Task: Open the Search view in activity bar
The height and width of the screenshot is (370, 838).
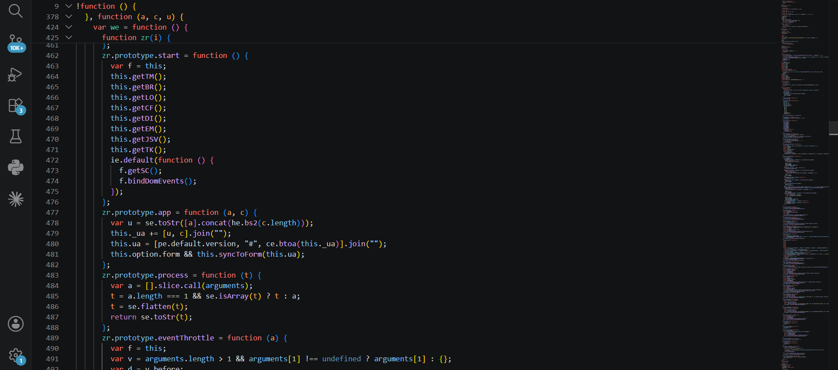Action: (x=16, y=11)
